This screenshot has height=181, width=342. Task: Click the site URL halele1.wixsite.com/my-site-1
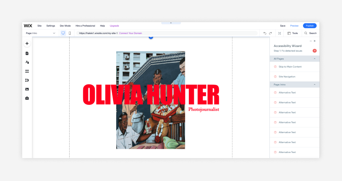[x=98, y=33]
